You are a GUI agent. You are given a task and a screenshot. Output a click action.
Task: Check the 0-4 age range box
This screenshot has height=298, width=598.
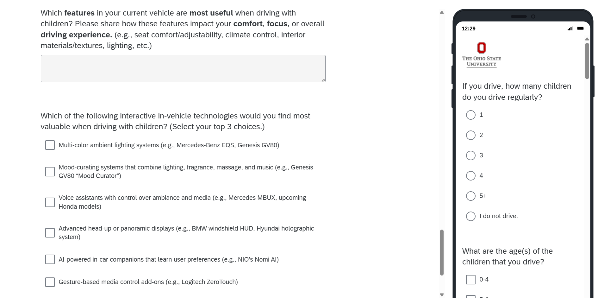click(470, 280)
